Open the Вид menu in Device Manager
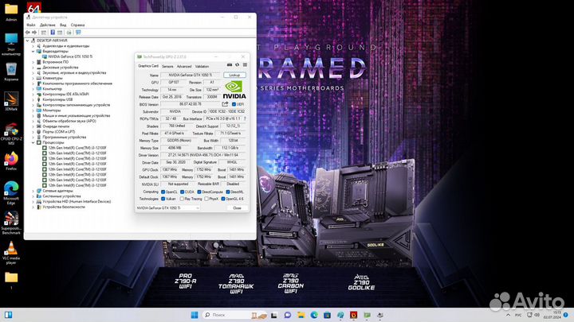Image resolution: width=574 pixels, height=322 pixels. (63, 25)
